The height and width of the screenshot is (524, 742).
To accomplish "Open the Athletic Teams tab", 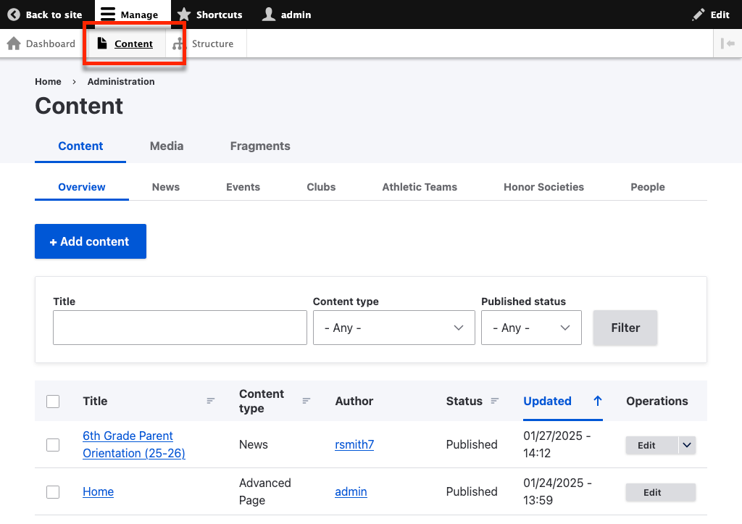I will pyautogui.click(x=420, y=187).
